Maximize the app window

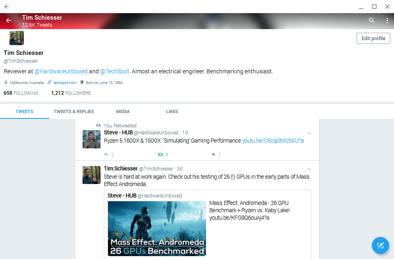pos(374,7)
